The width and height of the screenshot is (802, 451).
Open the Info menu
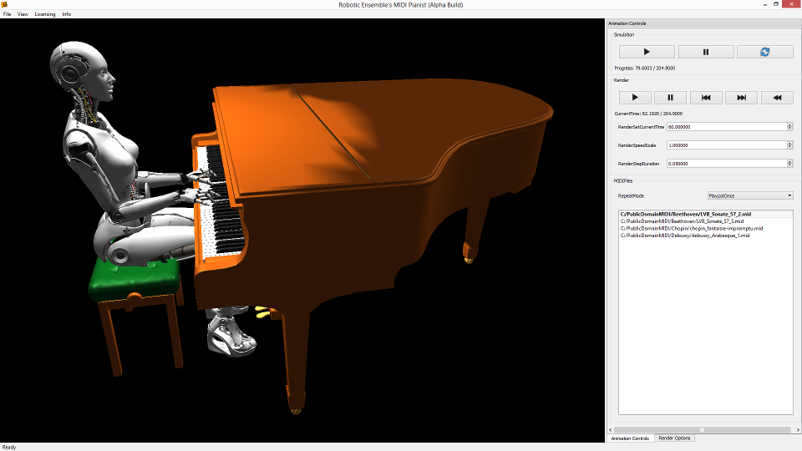67,14
